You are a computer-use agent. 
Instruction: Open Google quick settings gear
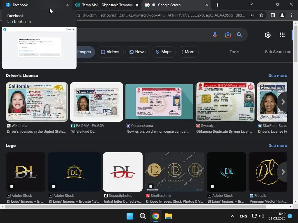coord(268,35)
